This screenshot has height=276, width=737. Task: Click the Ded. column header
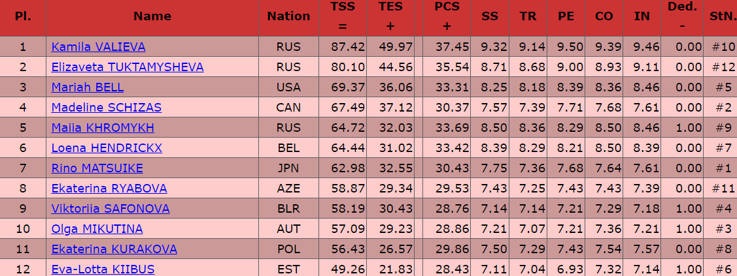pos(683,17)
